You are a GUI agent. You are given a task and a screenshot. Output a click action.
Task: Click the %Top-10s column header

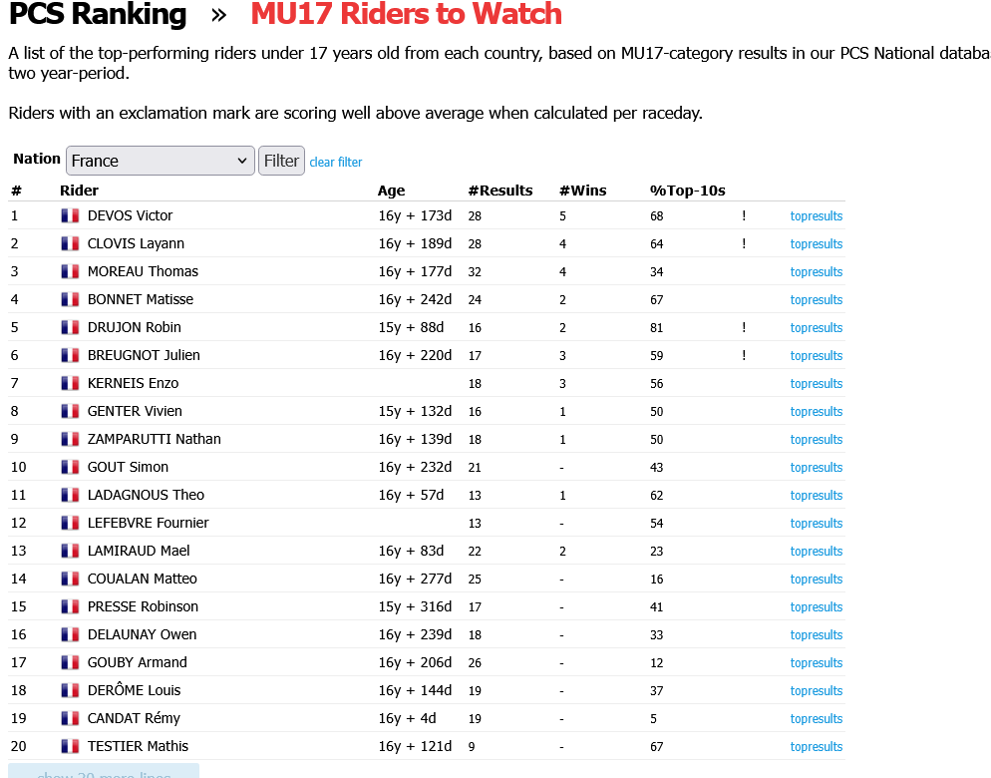coord(687,191)
